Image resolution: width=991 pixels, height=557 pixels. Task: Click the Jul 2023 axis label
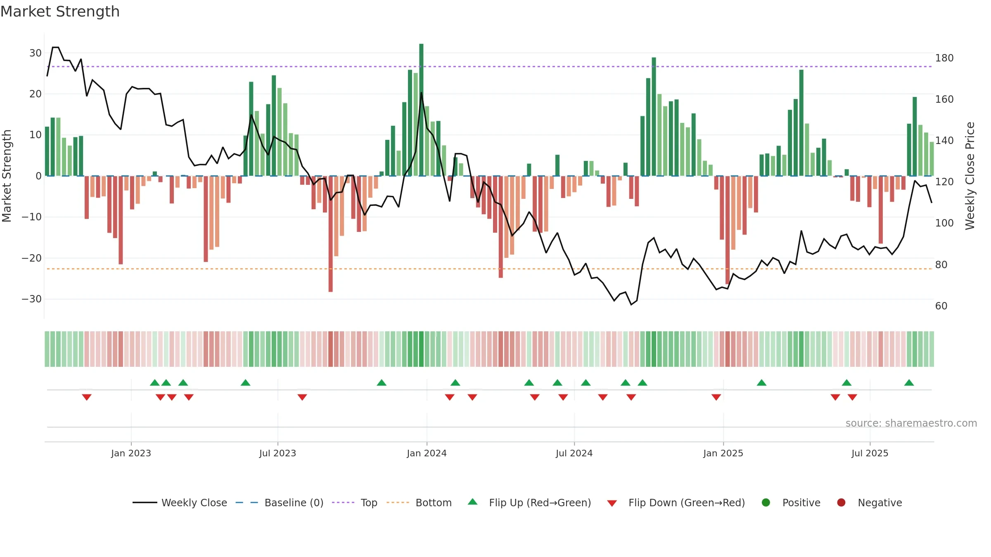[277, 453]
